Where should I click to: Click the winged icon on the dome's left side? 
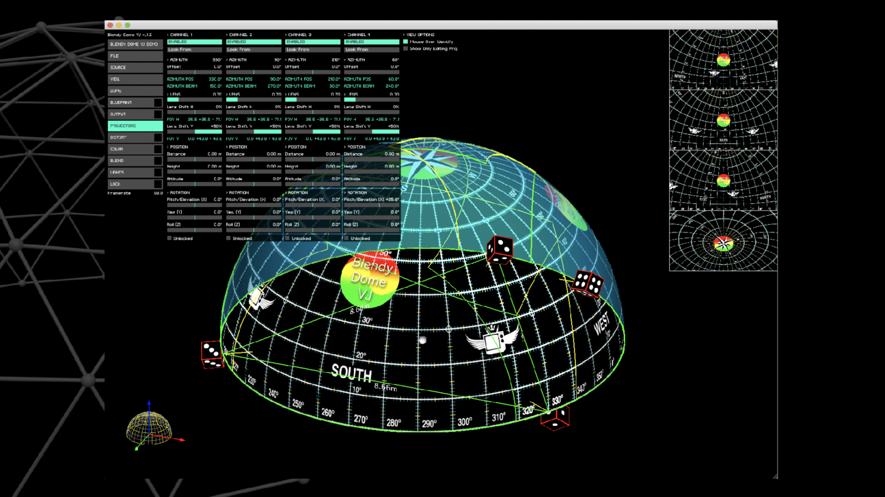coord(260,297)
